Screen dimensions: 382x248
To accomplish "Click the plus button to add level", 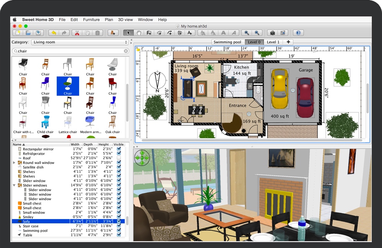I will point(288,42).
